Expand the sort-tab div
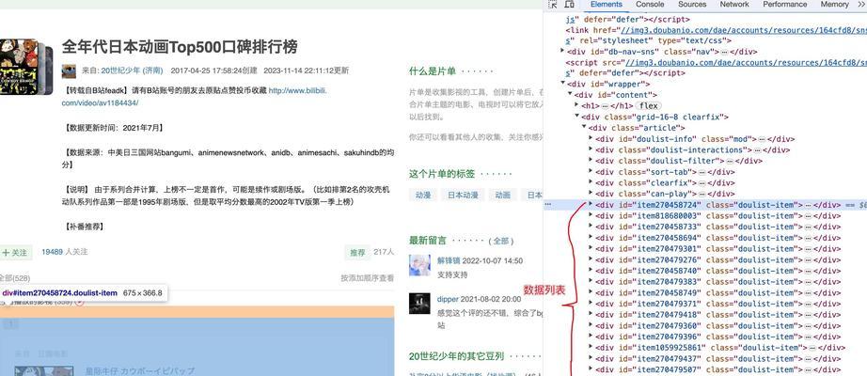Screen dimensions: 867x376 [591, 172]
